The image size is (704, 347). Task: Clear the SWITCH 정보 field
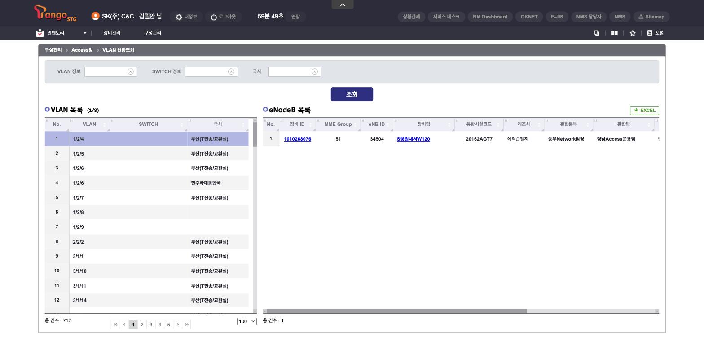pos(231,71)
